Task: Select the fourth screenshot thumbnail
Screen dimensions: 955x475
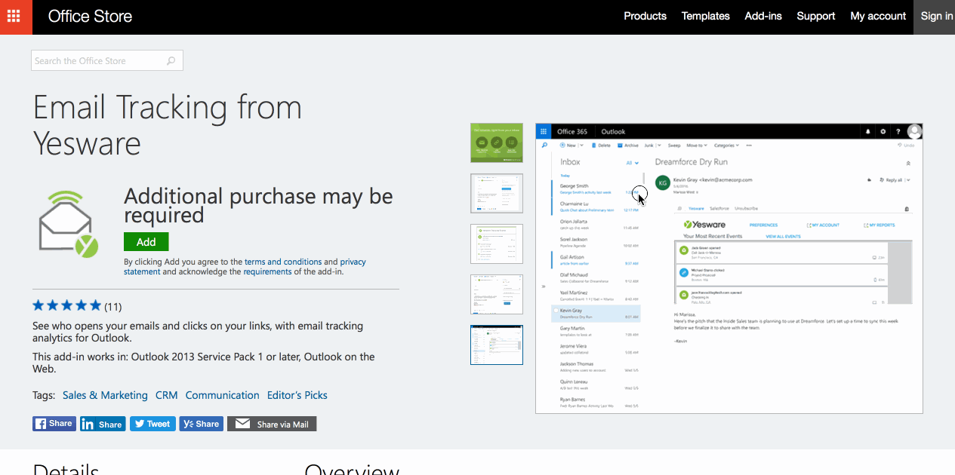Action: [x=497, y=294]
